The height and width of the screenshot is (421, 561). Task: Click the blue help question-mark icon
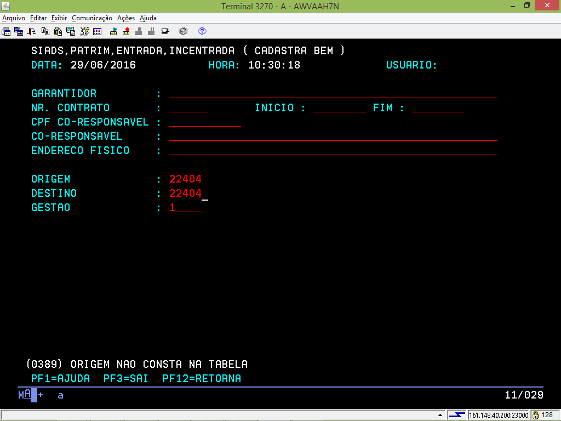[x=202, y=31]
